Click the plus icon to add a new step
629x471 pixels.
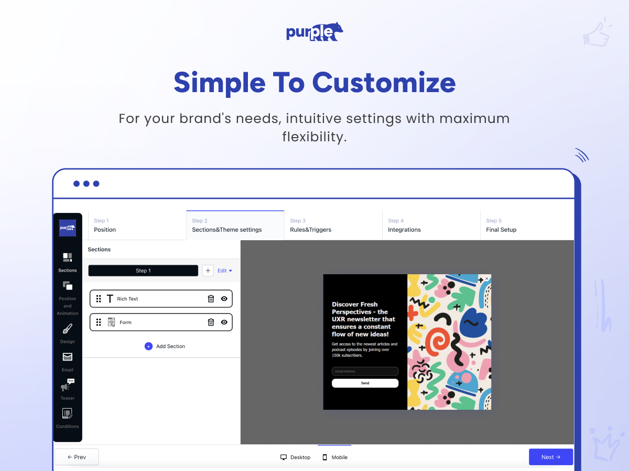208,270
